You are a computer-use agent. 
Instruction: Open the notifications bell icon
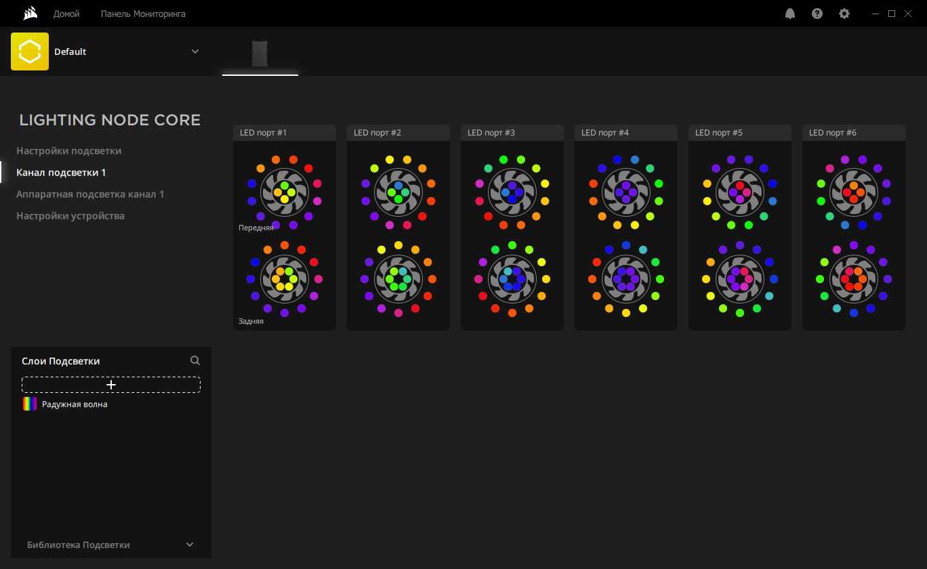790,14
